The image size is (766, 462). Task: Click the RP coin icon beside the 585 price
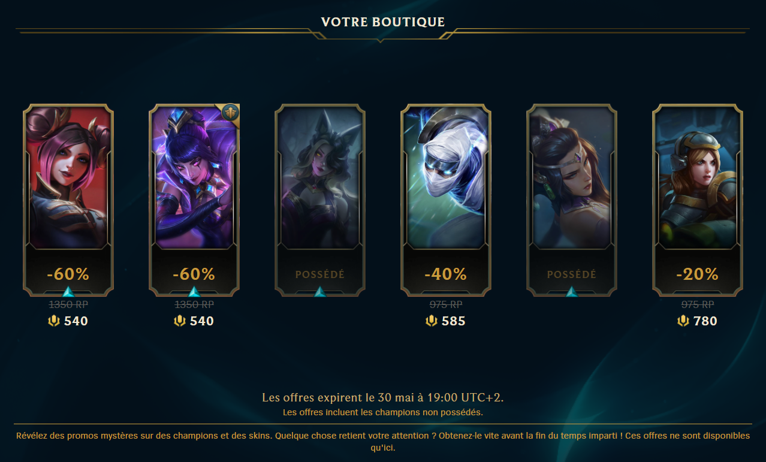pos(431,321)
